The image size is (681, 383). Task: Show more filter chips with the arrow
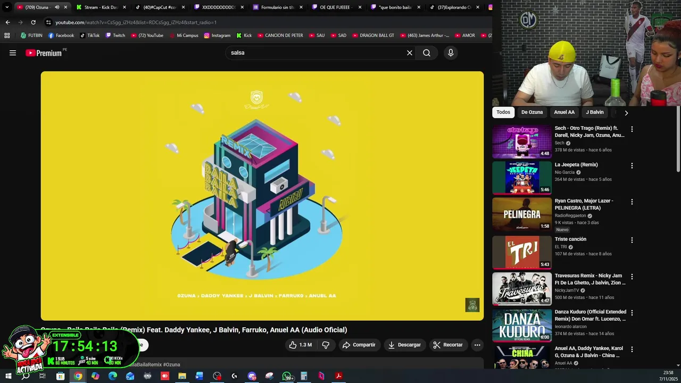click(626, 113)
